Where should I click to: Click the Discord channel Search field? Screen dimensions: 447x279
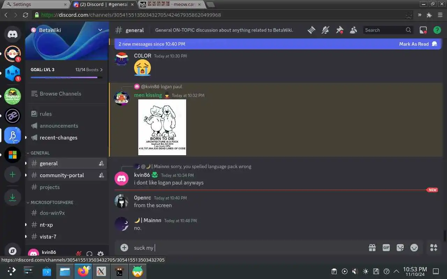click(388, 30)
